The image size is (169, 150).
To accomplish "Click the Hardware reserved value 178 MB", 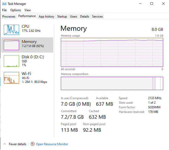I will click(x=153, y=112).
